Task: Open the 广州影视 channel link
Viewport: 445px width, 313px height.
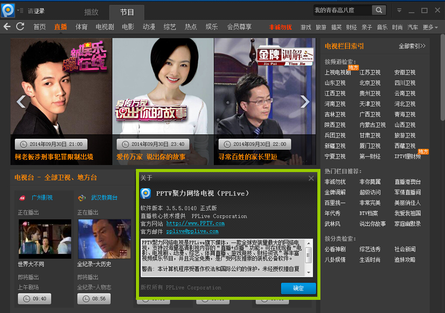Action: click(x=42, y=197)
